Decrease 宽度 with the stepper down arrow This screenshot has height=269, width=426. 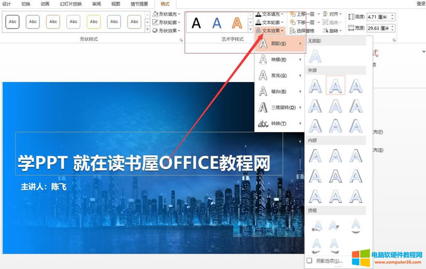tap(393, 30)
